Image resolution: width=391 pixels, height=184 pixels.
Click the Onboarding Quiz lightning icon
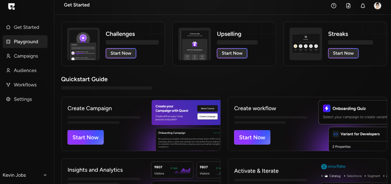click(x=326, y=108)
